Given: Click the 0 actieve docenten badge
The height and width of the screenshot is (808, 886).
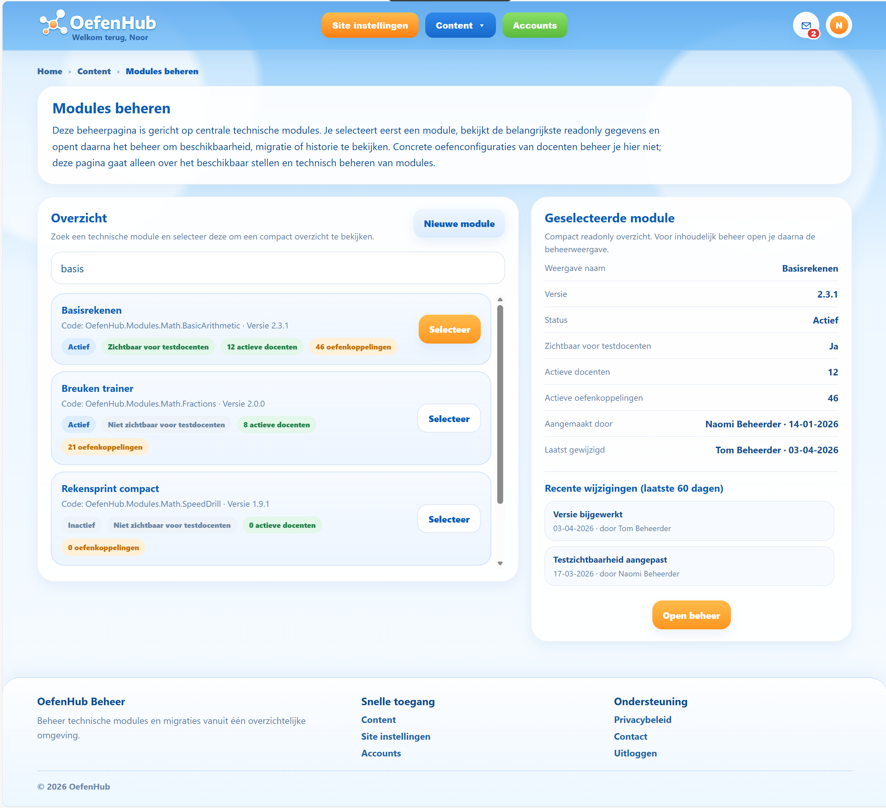Looking at the screenshot, I should (282, 525).
